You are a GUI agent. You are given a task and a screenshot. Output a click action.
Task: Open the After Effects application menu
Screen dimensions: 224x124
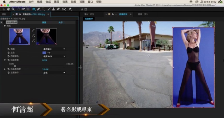point(17,2)
